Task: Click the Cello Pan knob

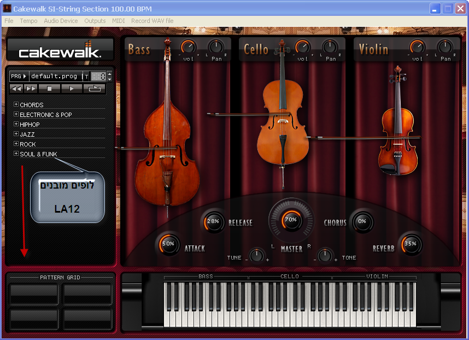Action: point(330,47)
